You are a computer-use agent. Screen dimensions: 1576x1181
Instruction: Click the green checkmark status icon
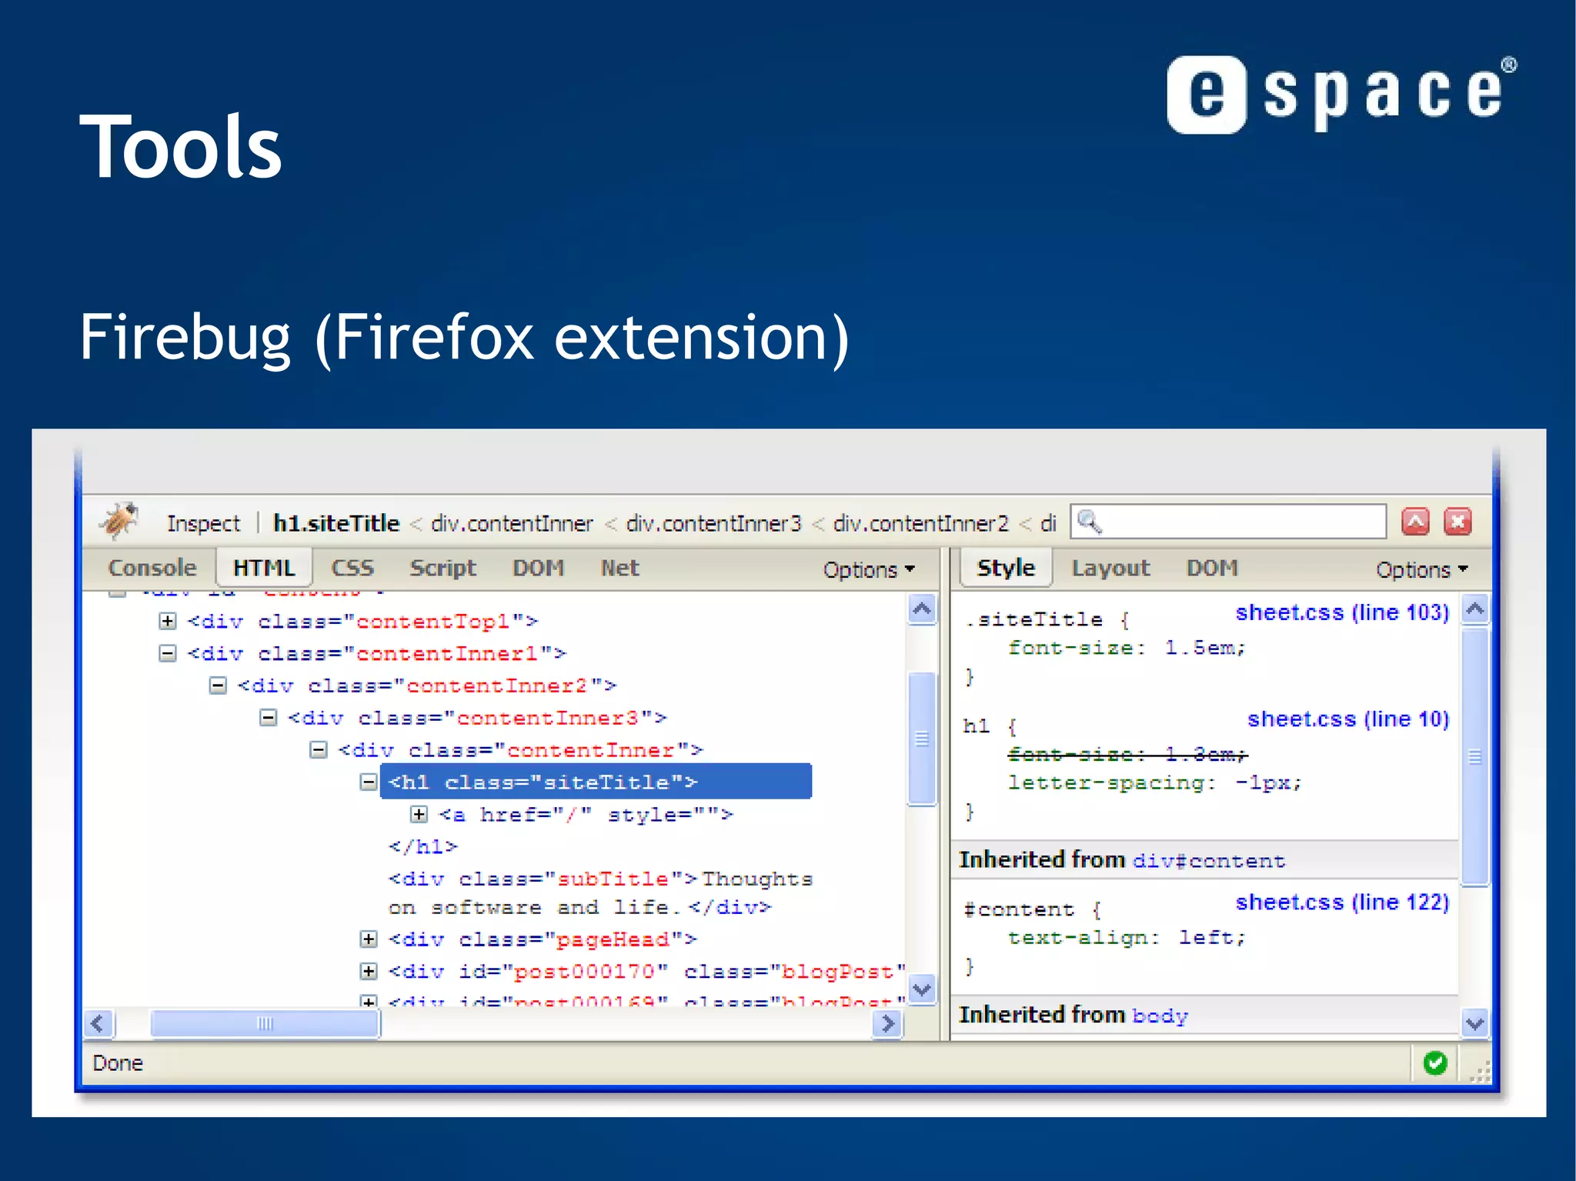point(1434,1063)
